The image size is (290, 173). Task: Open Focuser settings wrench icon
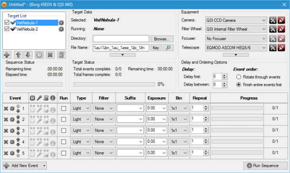(x=273, y=39)
